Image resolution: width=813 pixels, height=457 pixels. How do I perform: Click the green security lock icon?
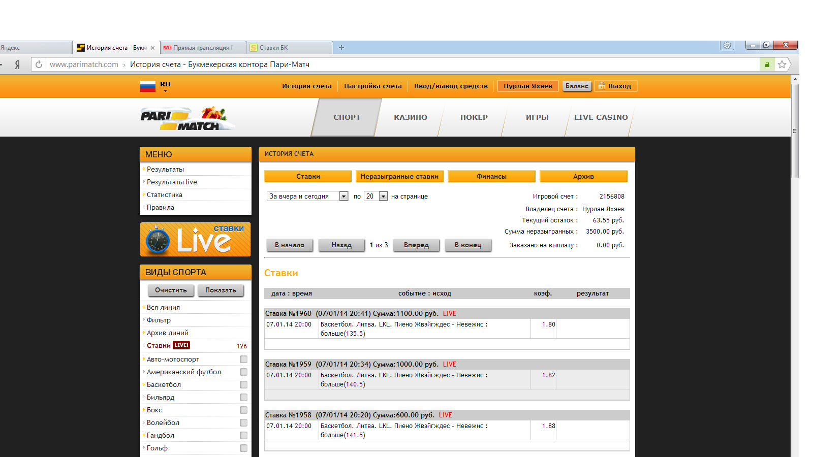[767, 64]
